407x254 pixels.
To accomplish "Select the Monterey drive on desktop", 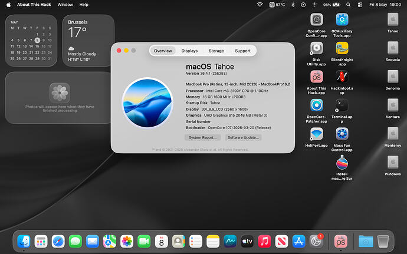I will point(393,134).
